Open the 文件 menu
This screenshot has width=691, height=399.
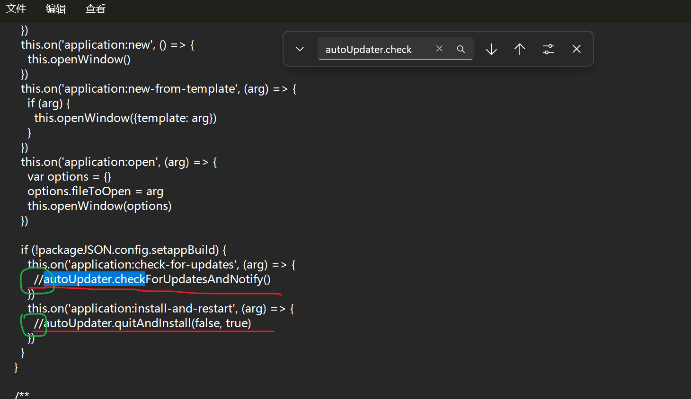click(16, 9)
